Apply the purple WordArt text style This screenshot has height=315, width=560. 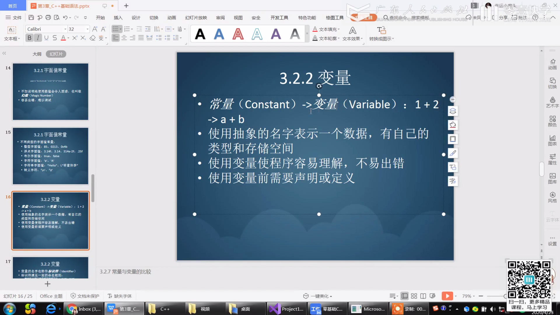(276, 34)
